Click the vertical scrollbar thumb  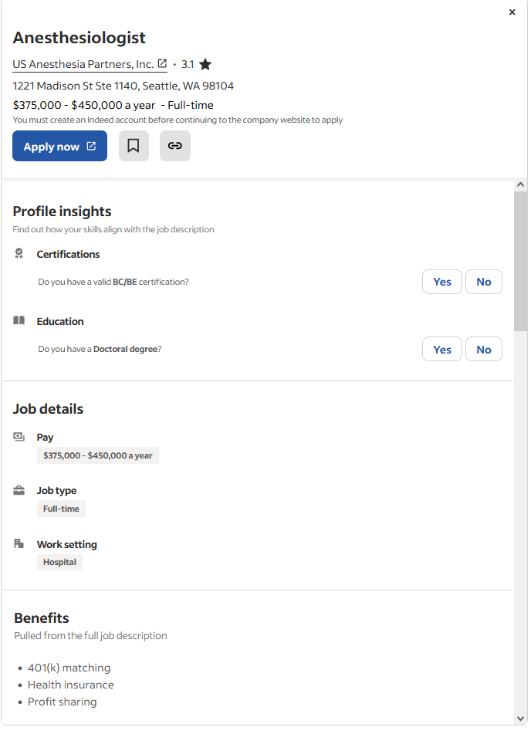pyautogui.click(x=520, y=261)
